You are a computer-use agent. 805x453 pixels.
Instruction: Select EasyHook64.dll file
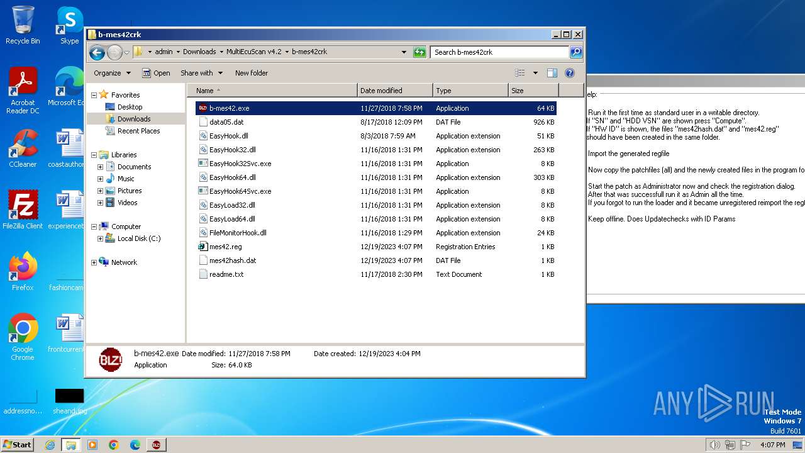tap(232, 177)
